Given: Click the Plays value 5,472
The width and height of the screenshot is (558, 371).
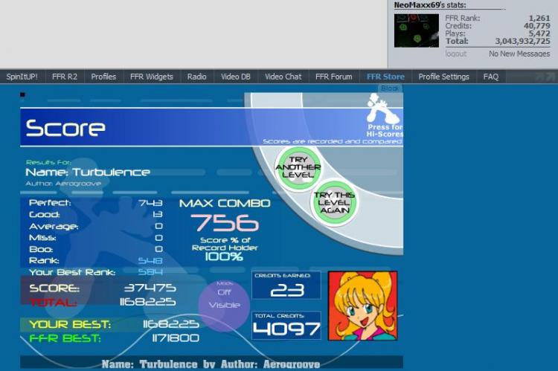Looking at the screenshot, I should pos(539,33).
